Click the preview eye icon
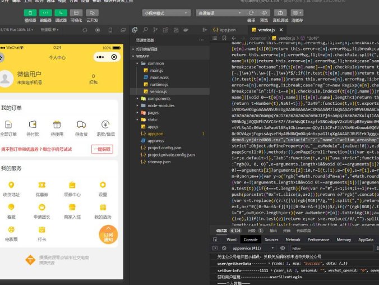Viewport: 379px width, 285px height. (x=264, y=13)
